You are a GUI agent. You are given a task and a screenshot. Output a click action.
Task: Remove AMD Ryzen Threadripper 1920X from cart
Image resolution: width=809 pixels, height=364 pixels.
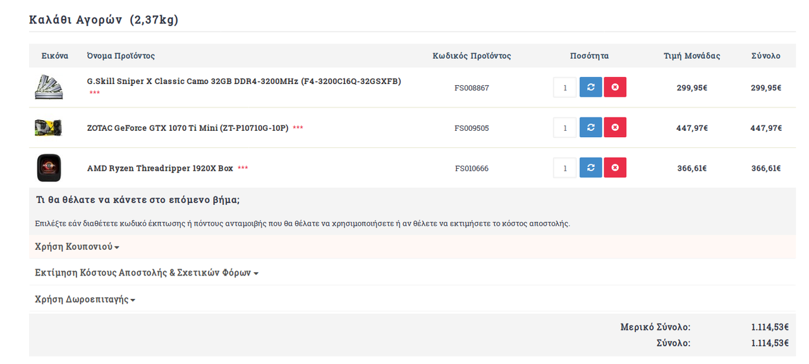click(x=615, y=168)
